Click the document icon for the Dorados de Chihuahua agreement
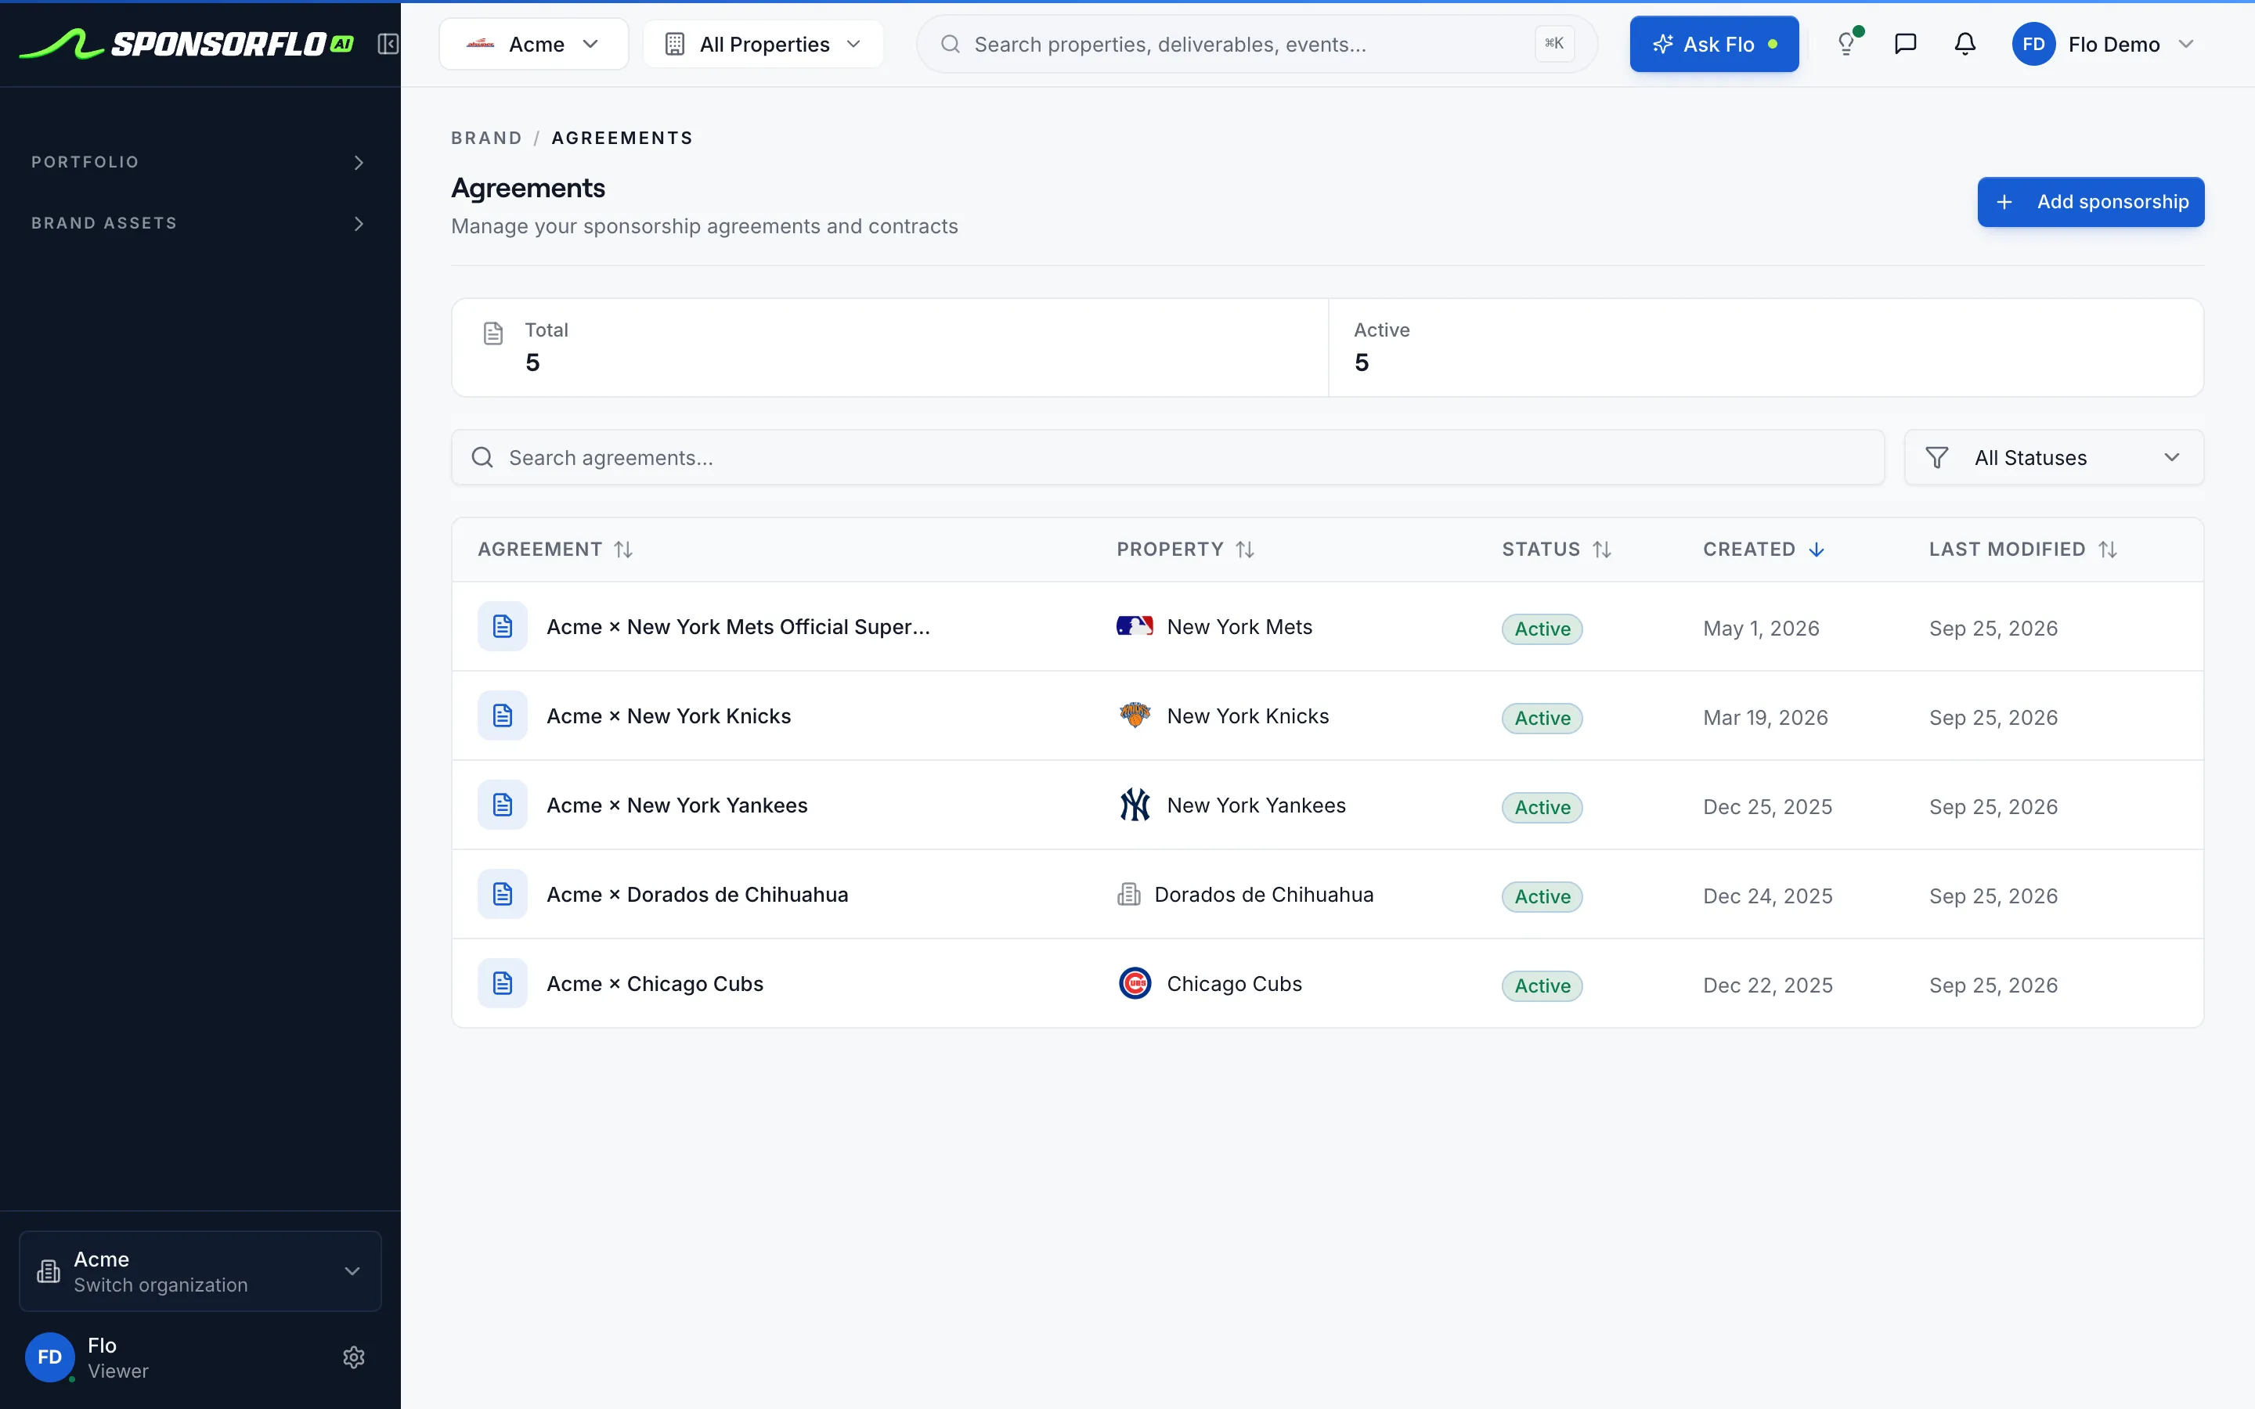Image resolution: width=2255 pixels, height=1409 pixels. tap(502, 895)
